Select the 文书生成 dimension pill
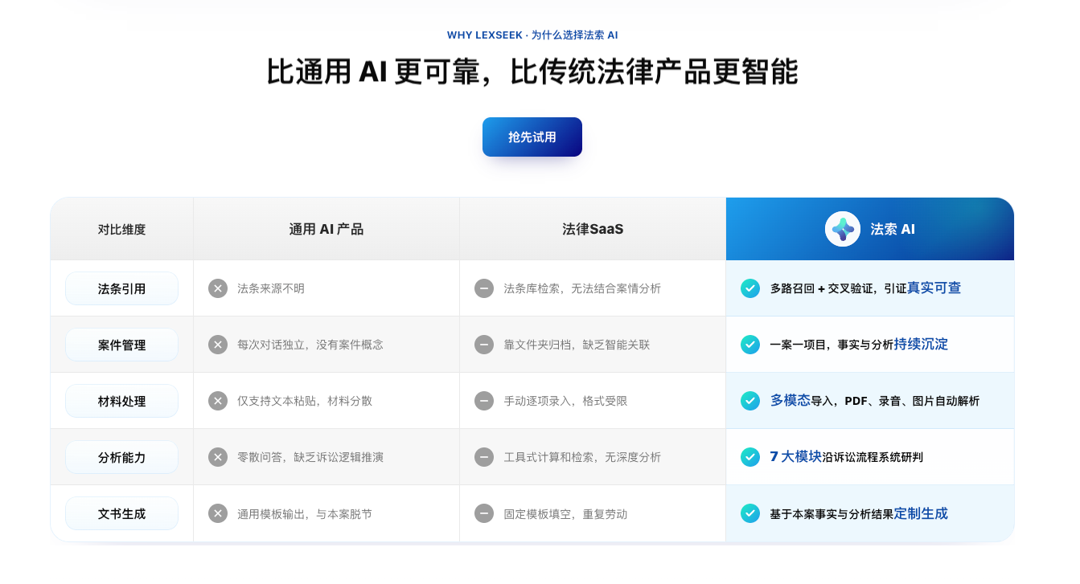This screenshot has width=1080, height=584. [x=121, y=513]
